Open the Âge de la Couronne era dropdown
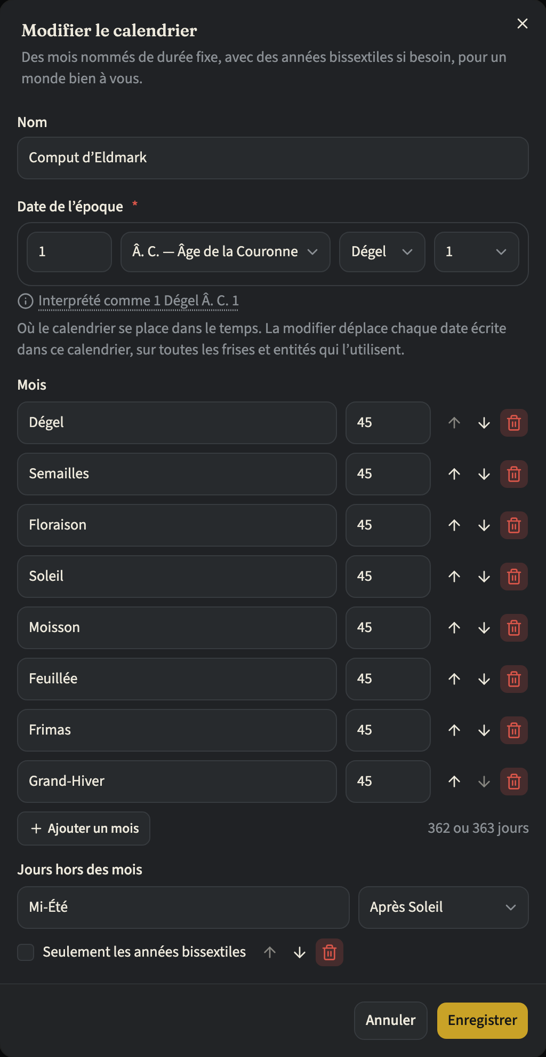The width and height of the screenshot is (546, 1057). 226,252
